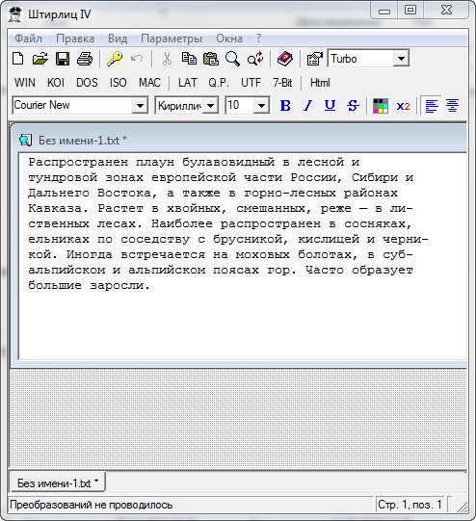Apply UTF conversion
The height and width of the screenshot is (521, 476).
(251, 83)
